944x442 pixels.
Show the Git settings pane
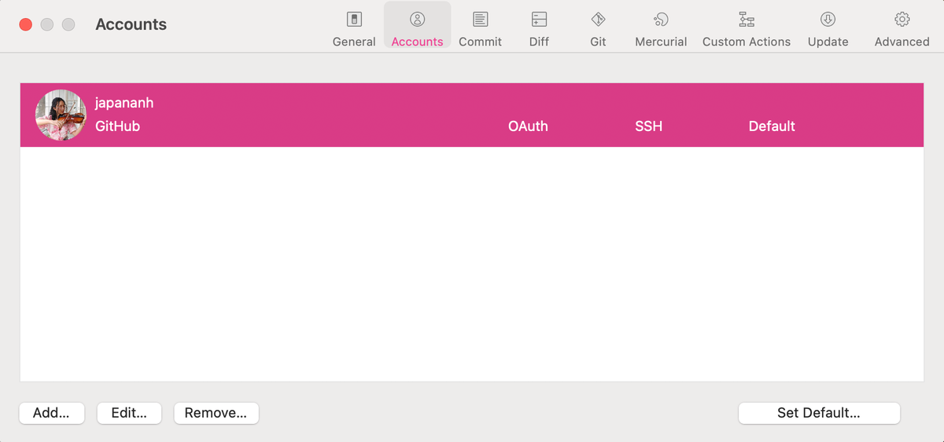[x=598, y=28]
